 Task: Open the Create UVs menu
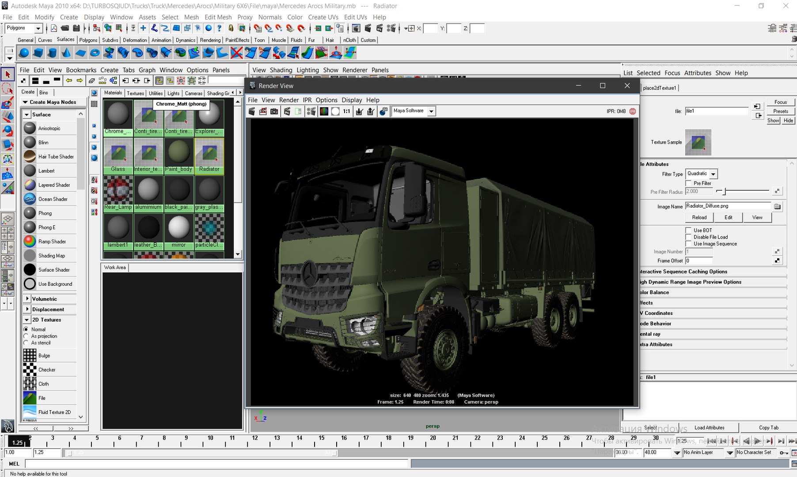coord(323,17)
